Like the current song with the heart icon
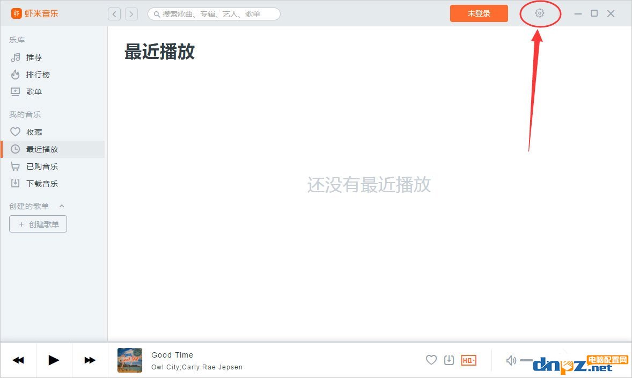The image size is (632, 378). [431, 360]
